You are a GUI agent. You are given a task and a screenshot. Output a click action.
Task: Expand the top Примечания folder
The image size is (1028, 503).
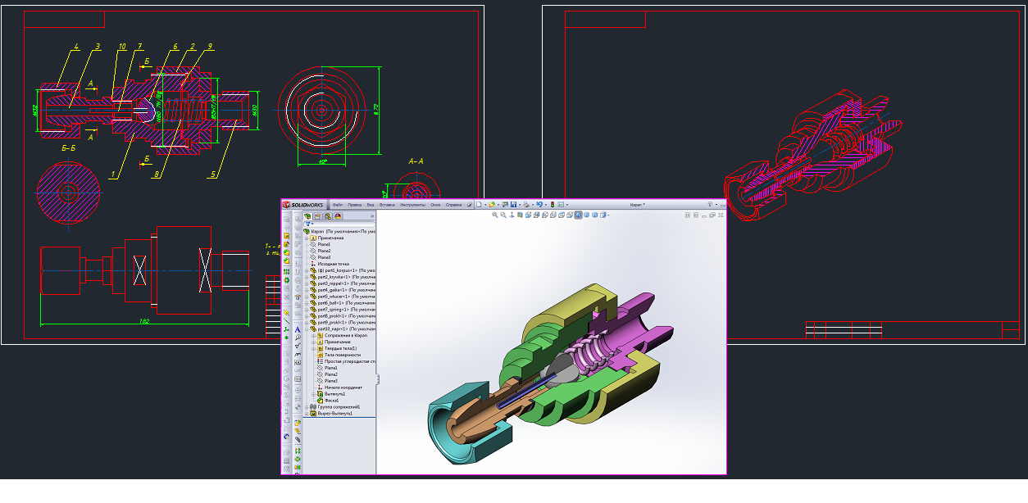pos(307,238)
